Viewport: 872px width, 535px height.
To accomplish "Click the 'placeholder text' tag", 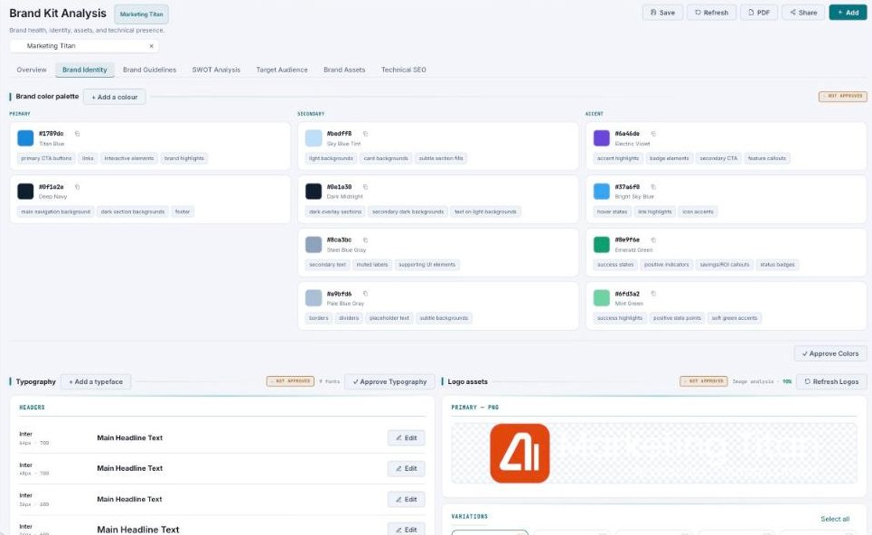I will point(389,318).
